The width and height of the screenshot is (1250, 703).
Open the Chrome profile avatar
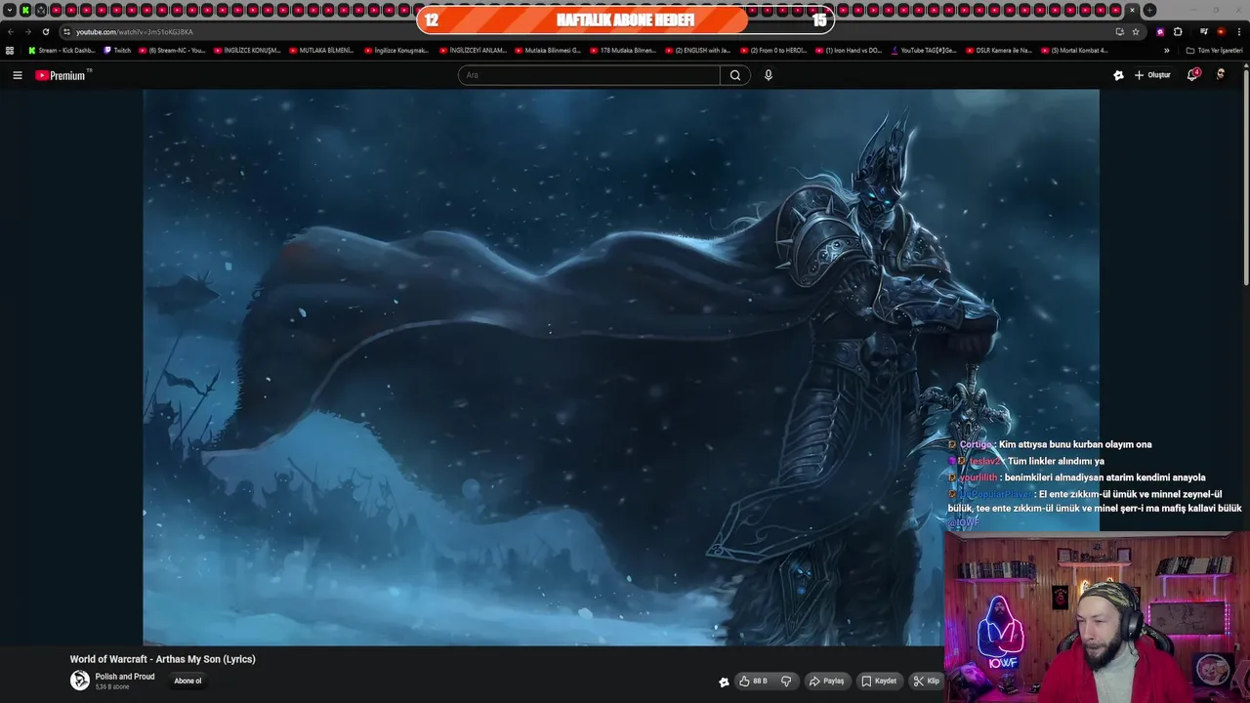click(x=1221, y=31)
